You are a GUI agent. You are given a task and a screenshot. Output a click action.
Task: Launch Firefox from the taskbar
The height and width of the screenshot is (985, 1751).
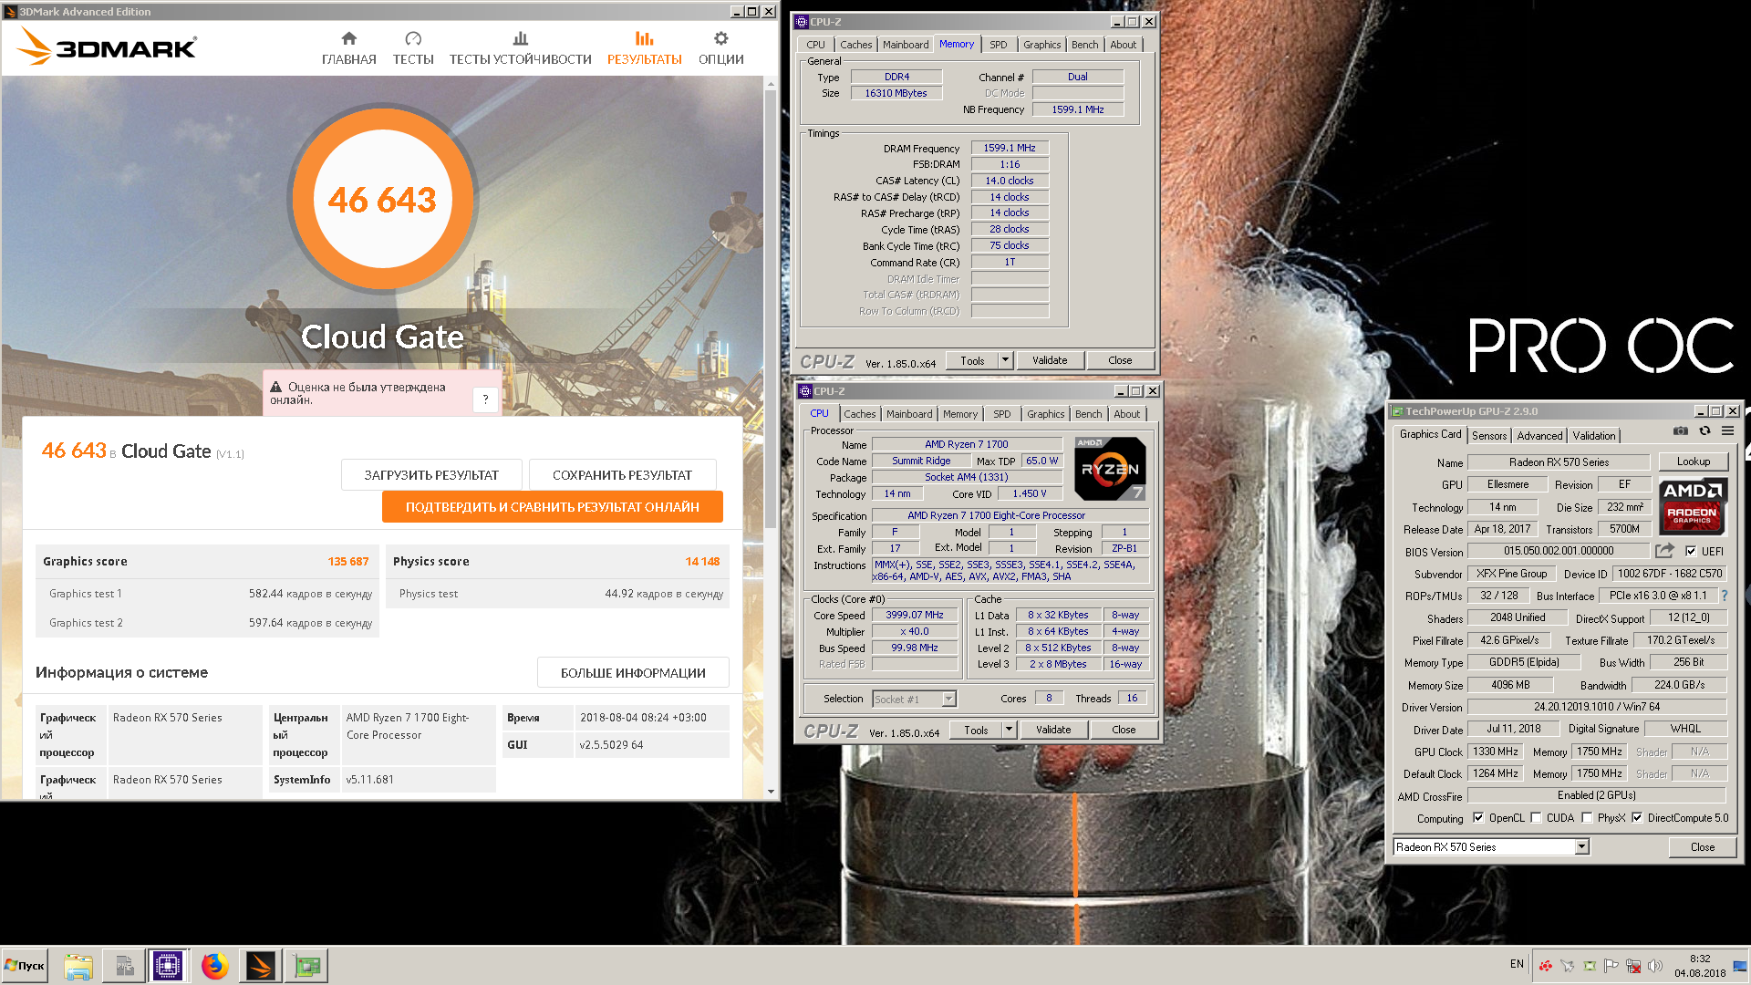(214, 966)
